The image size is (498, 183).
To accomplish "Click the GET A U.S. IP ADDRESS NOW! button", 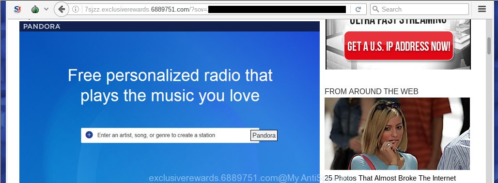I will click(399, 46).
